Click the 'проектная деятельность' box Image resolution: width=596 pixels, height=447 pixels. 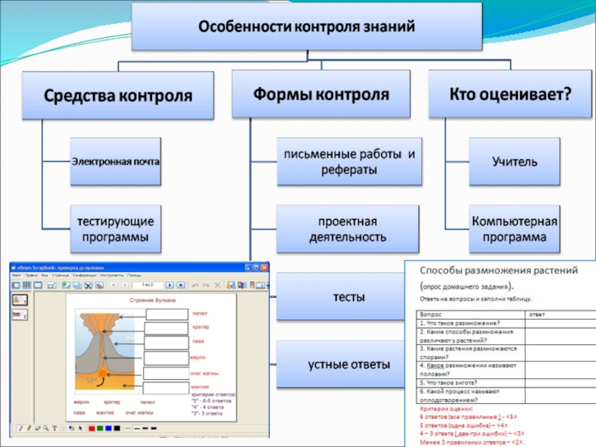348,229
